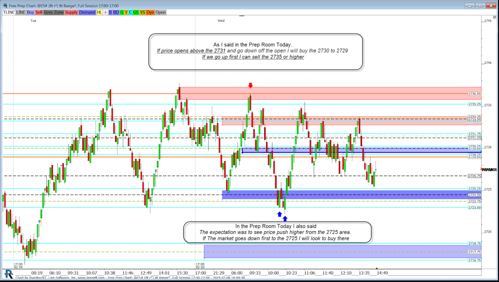Click the 2720 scale value
Image resolution: width=499 pixels, height=282 pixels.
point(488,232)
